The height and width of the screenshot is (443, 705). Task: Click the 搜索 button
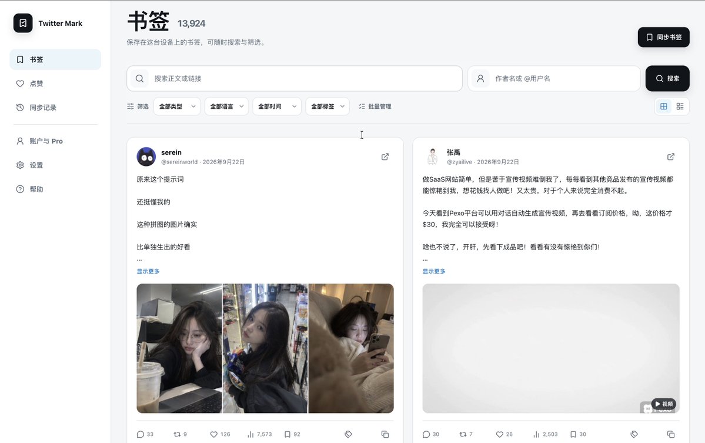tap(667, 78)
